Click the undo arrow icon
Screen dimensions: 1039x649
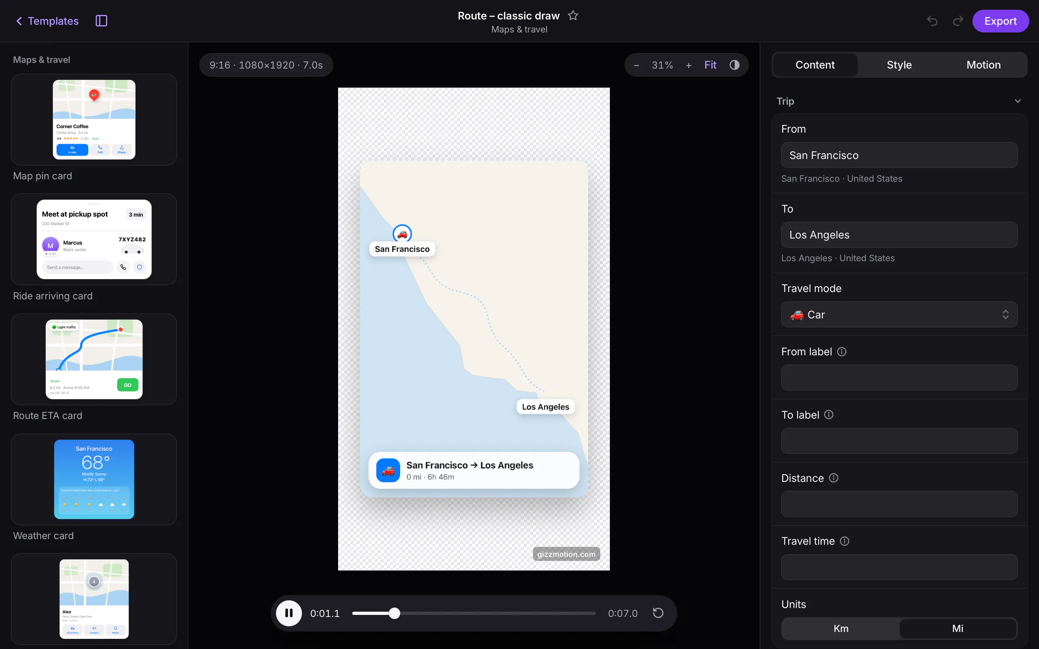pos(932,21)
